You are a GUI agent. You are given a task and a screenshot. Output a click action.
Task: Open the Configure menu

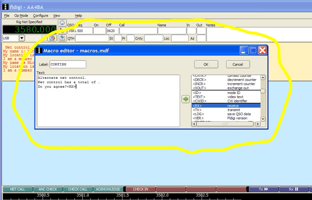click(x=41, y=16)
